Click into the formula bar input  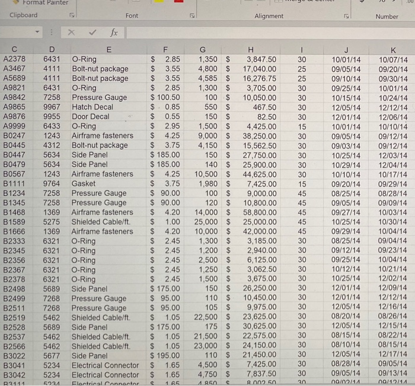pyautogui.click(x=270, y=33)
